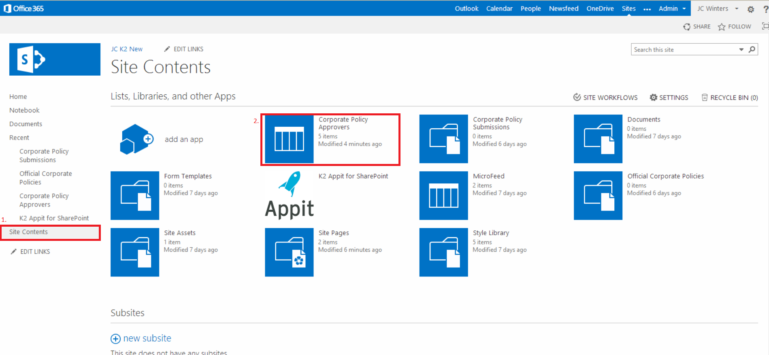Click the Official Corporate Policies tile title

pos(665,176)
